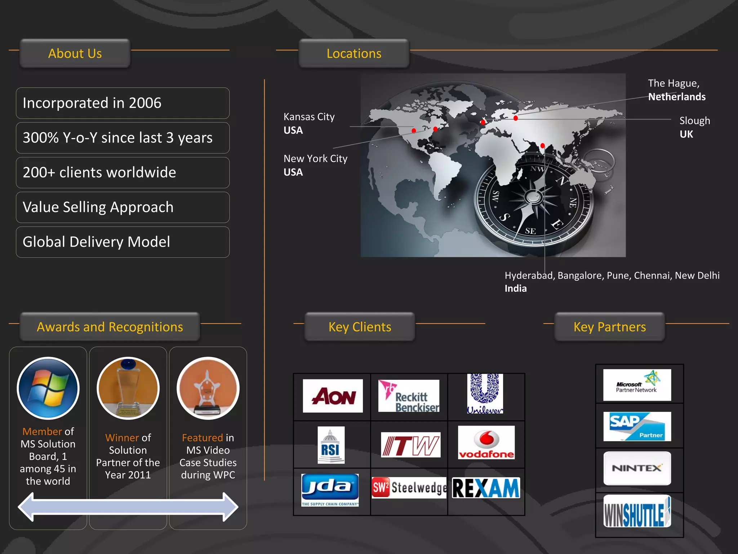Click 'The Hague, Netherlands' label
The image size is (738, 554).
click(677, 90)
